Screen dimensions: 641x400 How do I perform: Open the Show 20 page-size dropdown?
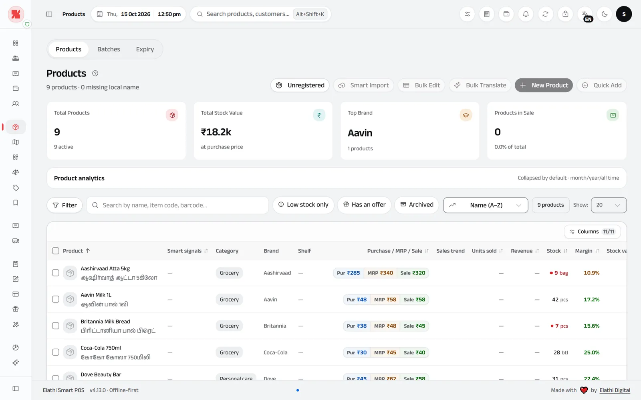(609, 205)
